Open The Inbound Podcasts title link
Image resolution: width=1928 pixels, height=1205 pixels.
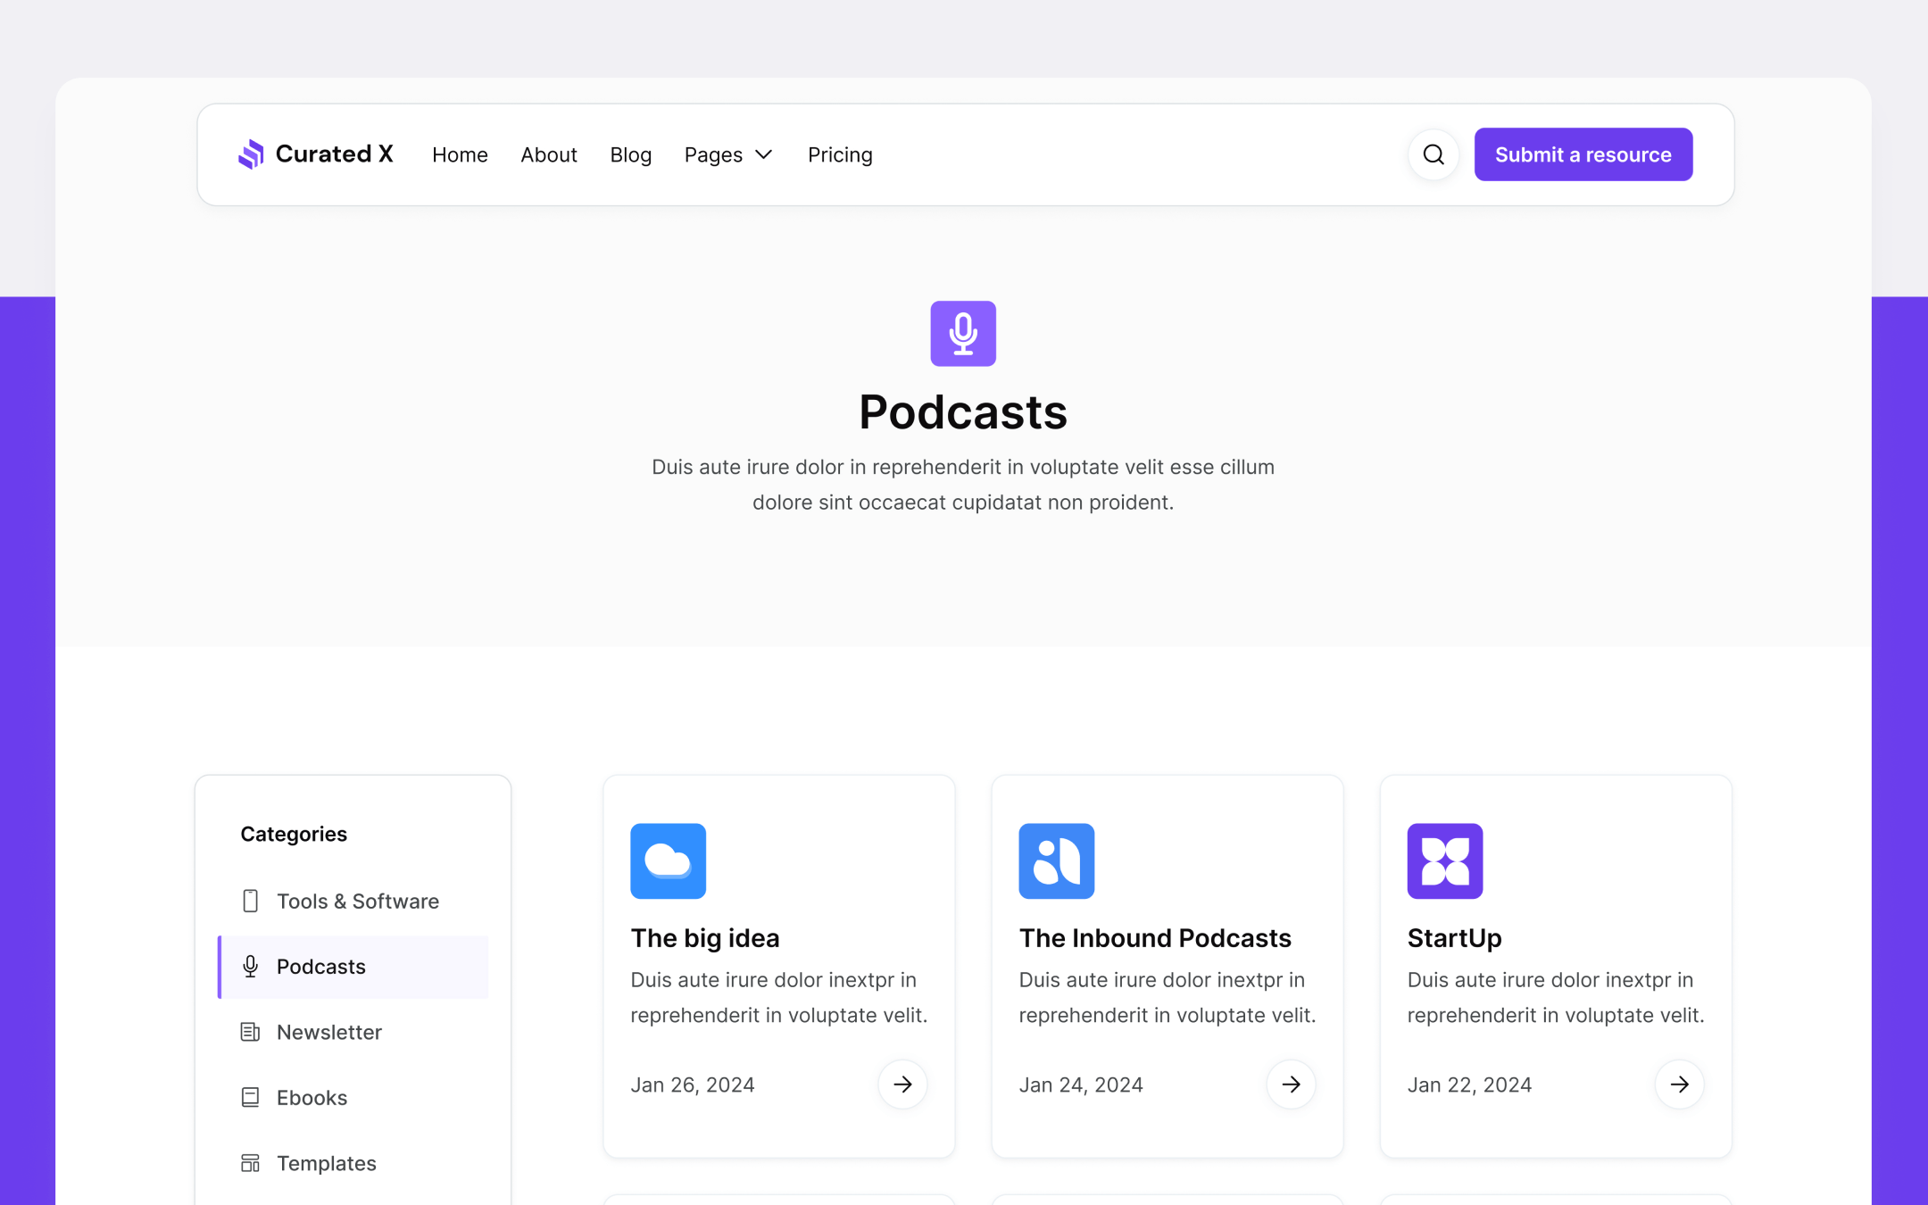[1155, 938]
